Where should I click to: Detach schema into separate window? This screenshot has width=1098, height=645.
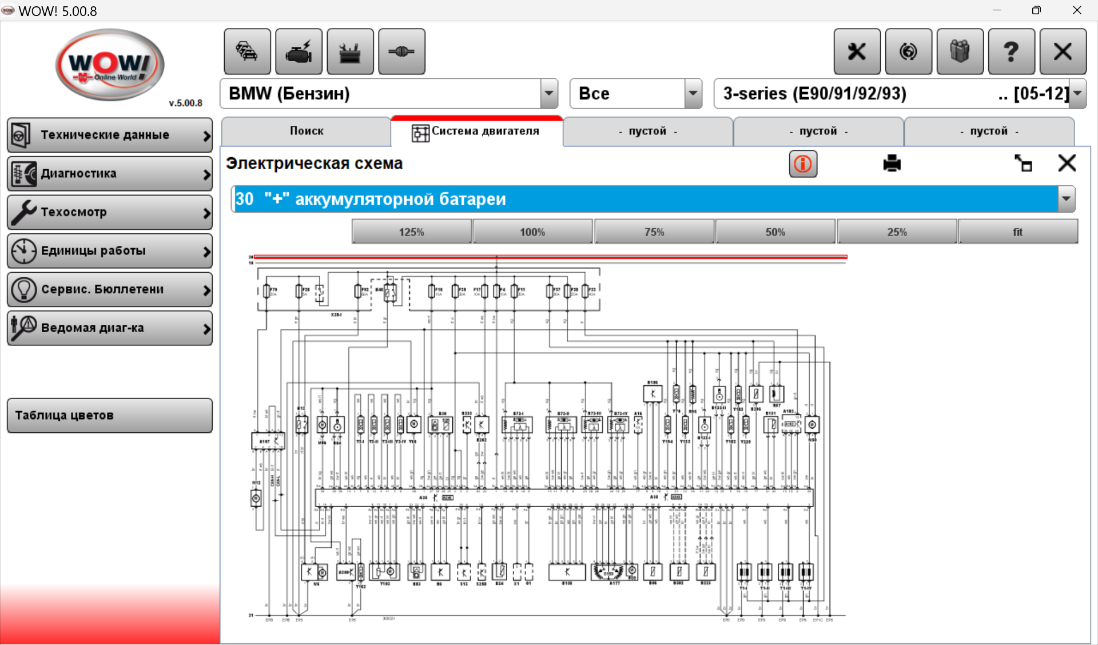pos(1023,164)
